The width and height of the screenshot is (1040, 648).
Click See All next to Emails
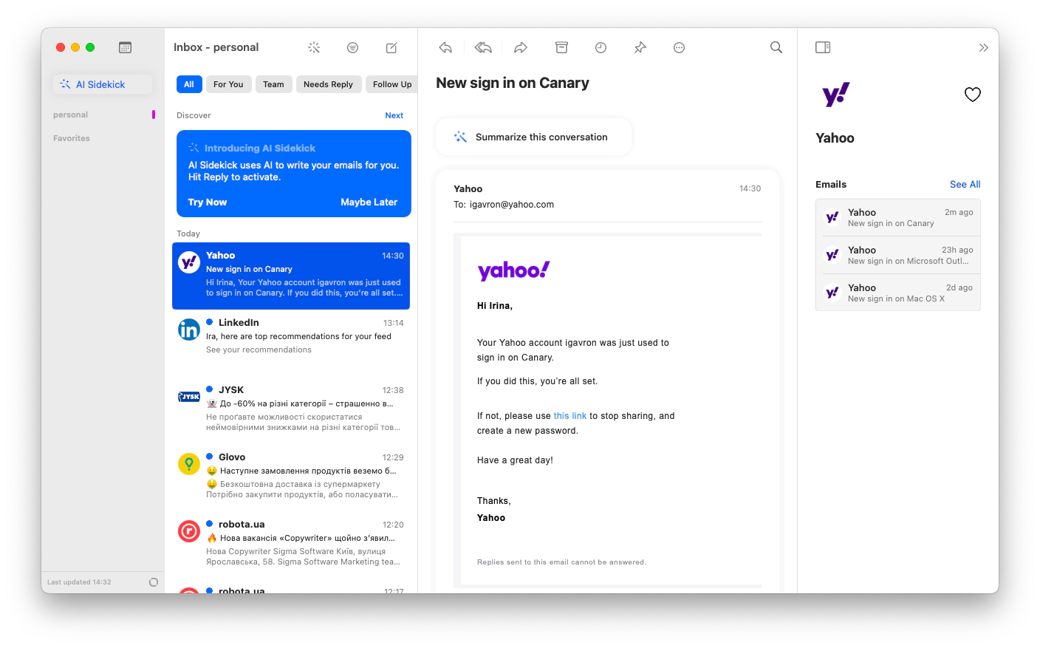[x=965, y=184]
